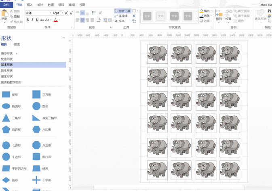Choose the Text tool (文本)
272x191 pixels.
pos(120,21)
